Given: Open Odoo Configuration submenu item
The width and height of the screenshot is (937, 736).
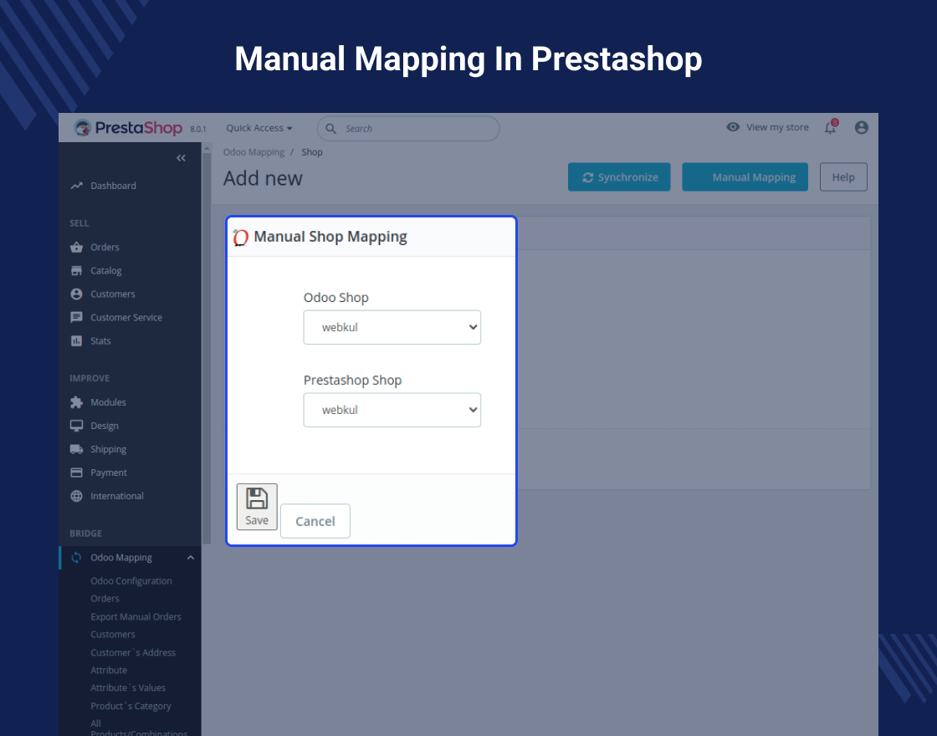Looking at the screenshot, I should click(x=131, y=580).
